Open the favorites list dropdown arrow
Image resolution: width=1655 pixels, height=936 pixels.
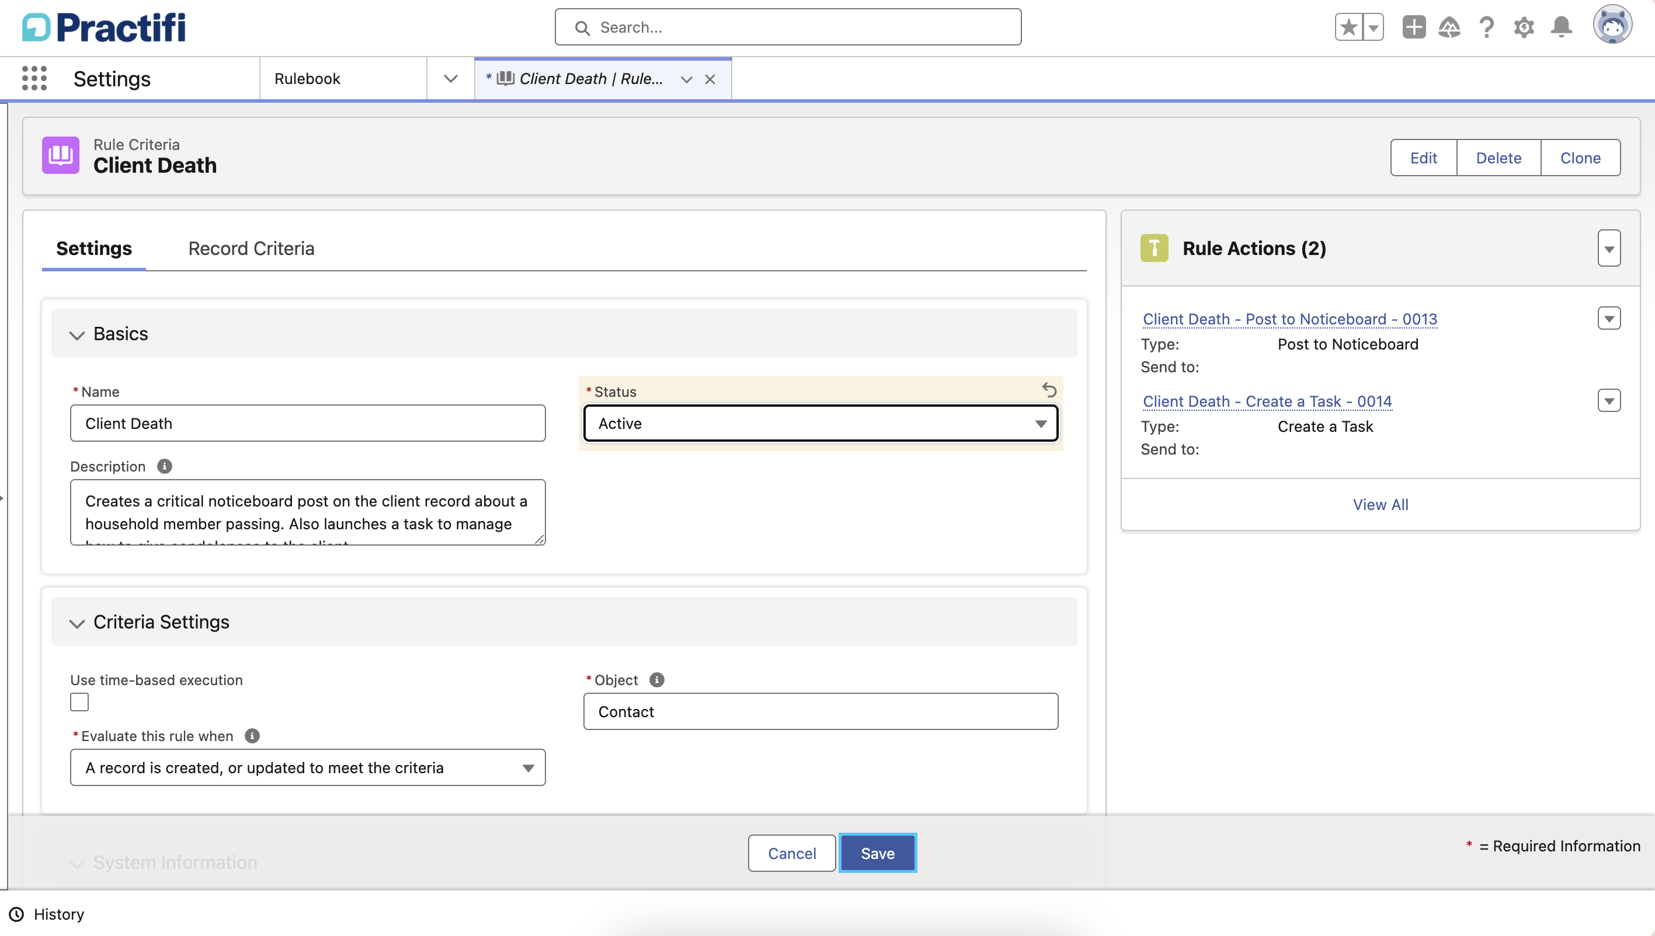click(x=1374, y=27)
